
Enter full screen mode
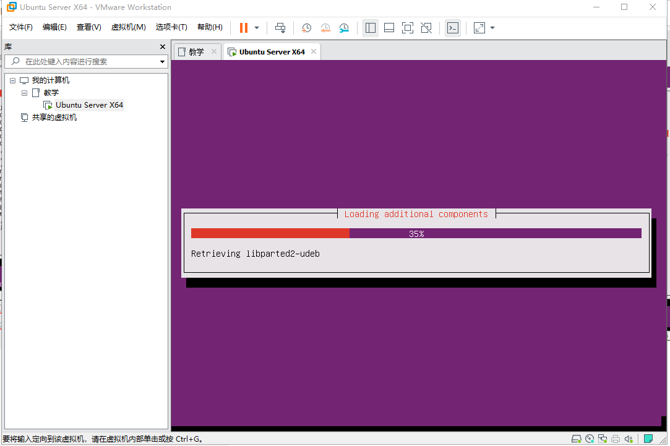point(408,28)
